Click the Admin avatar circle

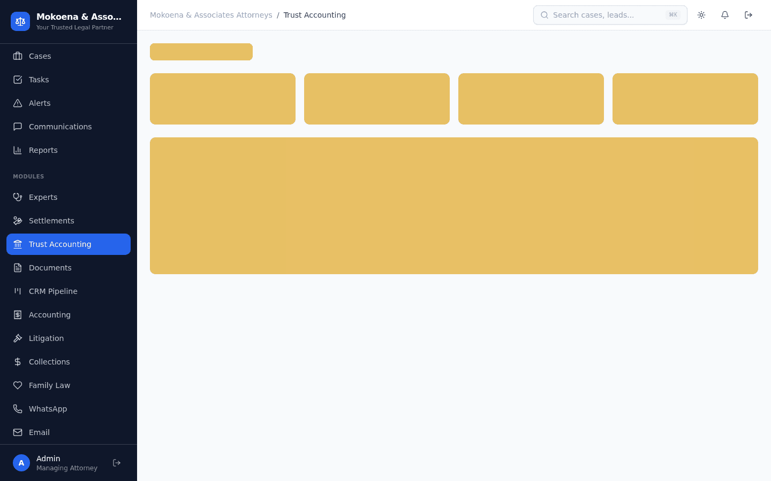click(x=21, y=463)
